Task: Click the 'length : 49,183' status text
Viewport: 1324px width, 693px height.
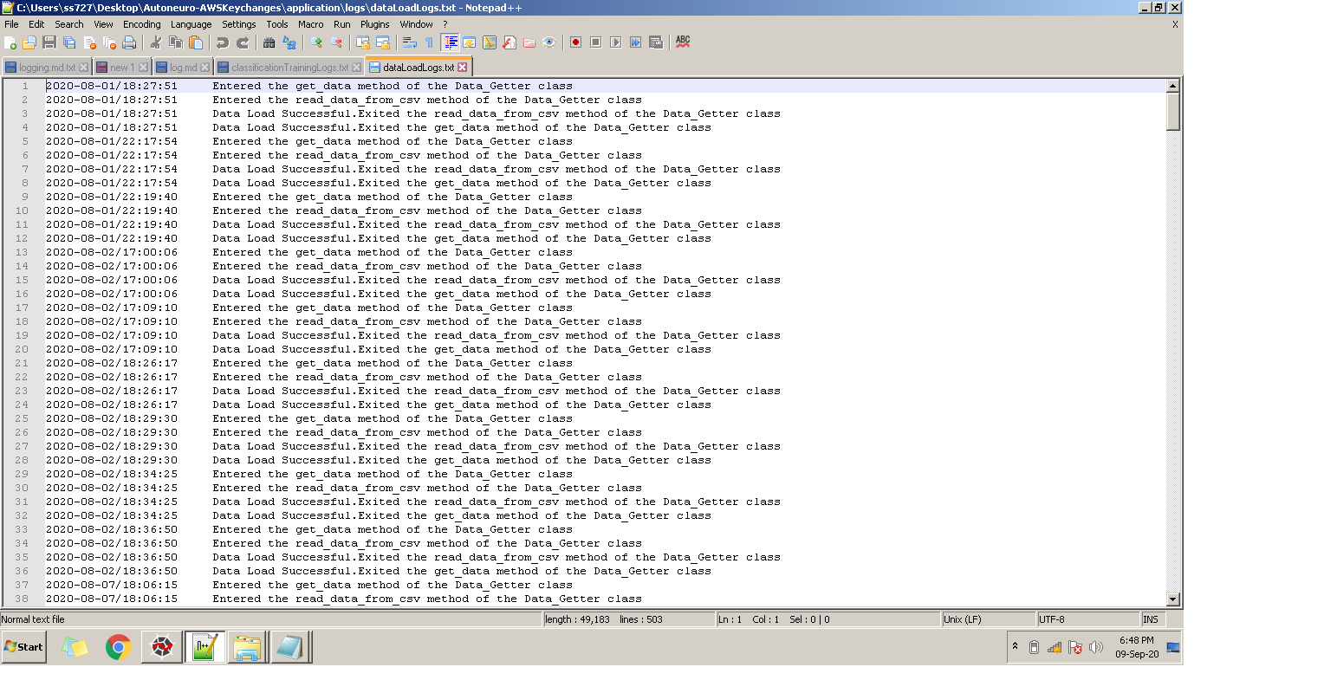Action: 579,619
